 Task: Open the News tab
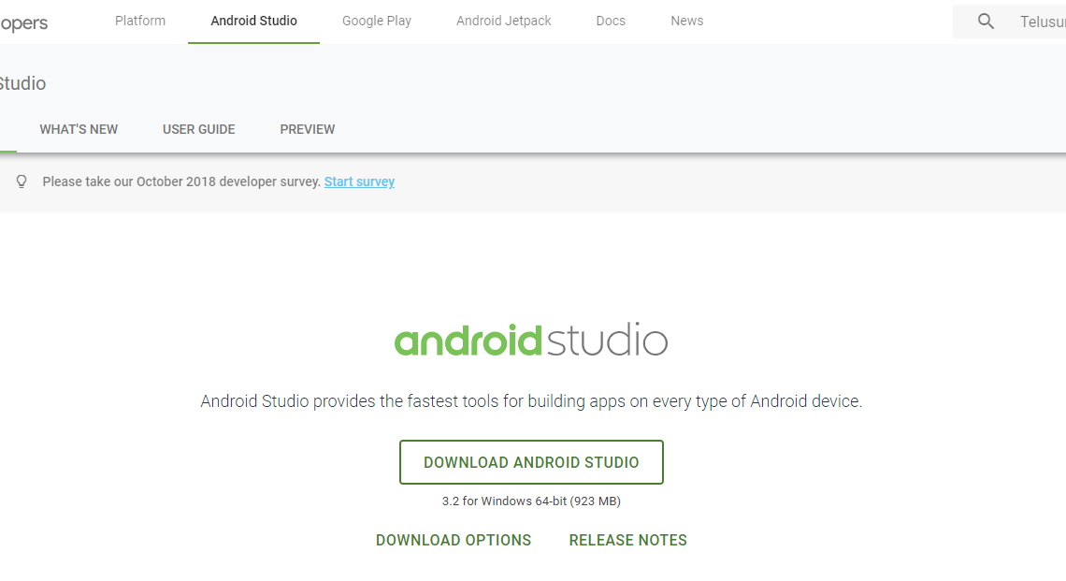(x=686, y=21)
